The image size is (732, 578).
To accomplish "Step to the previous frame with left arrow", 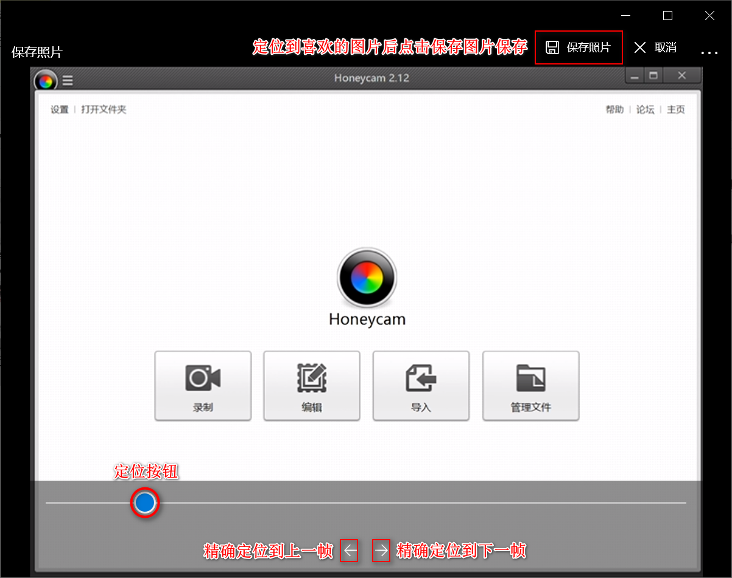I will (349, 551).
